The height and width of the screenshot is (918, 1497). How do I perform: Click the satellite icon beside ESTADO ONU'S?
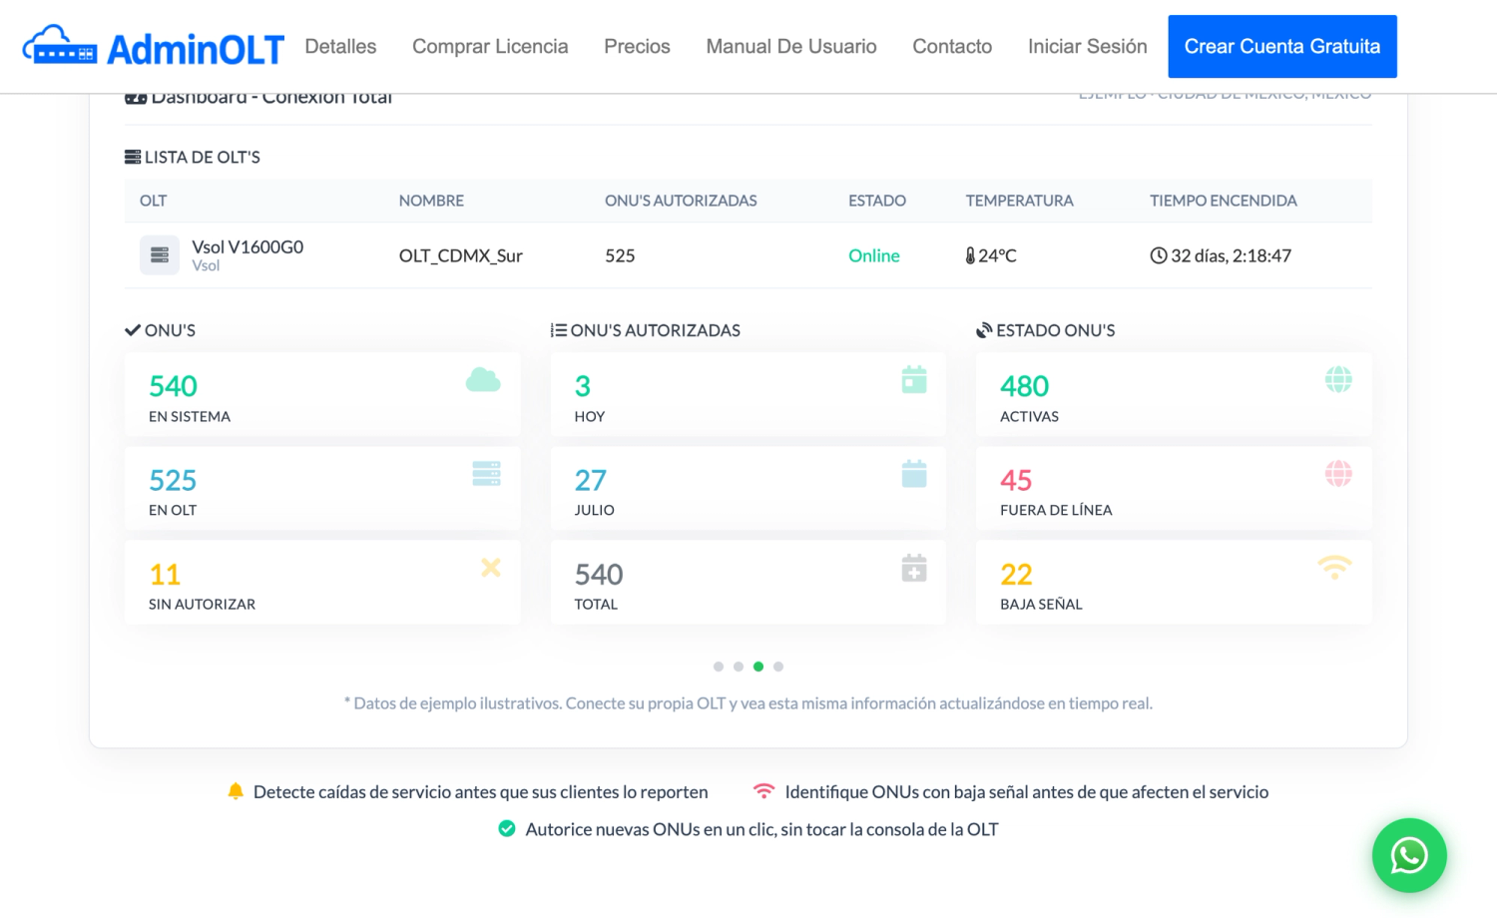point(984,330)
